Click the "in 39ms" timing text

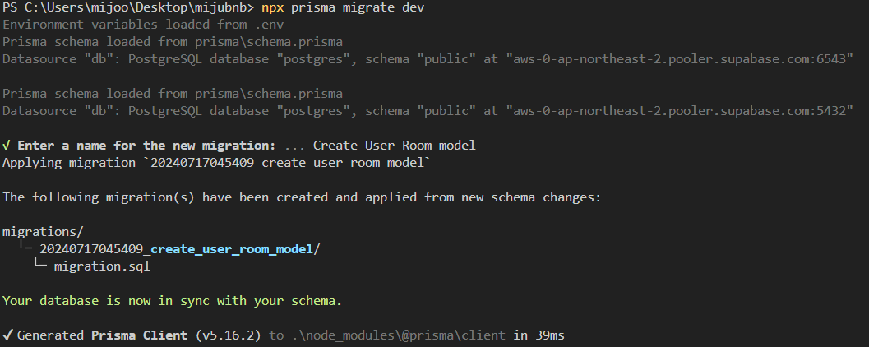pos(539,335)
